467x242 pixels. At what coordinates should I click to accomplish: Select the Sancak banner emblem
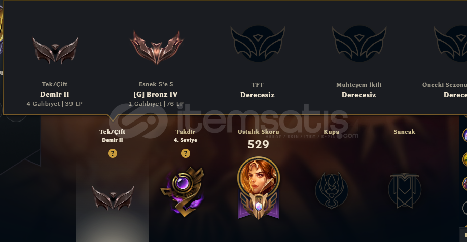coord(405,190)
